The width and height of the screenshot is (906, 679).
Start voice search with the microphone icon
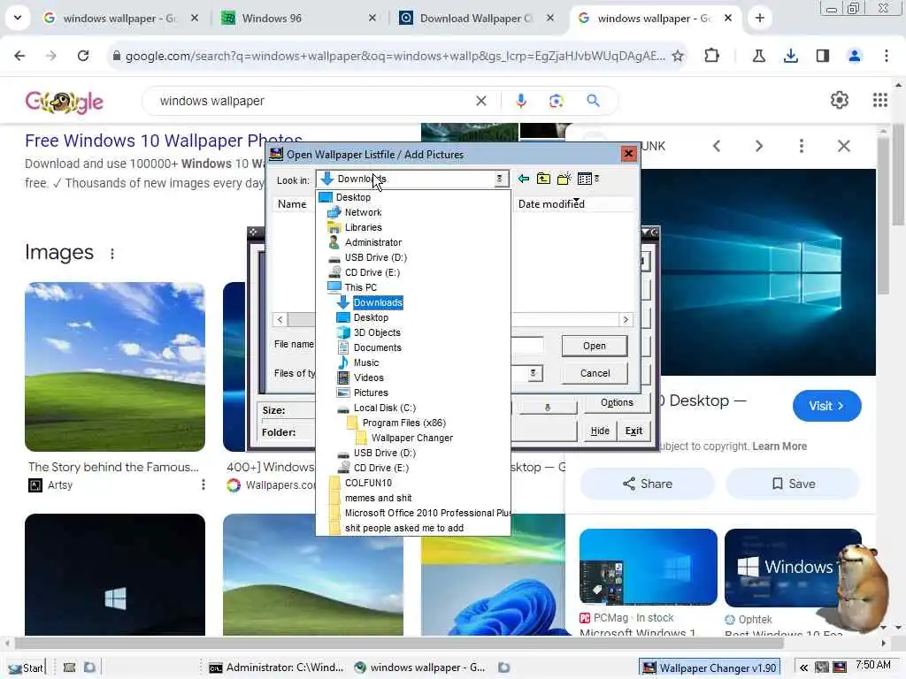tap(520, 101)
